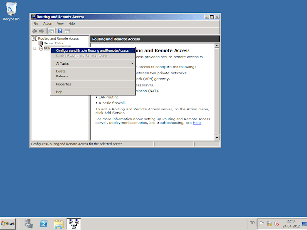Image resolution: width=307 pixels, height=230 pixels.
Task: Open the Recycle Bin desktop icon
Action: 11,10
